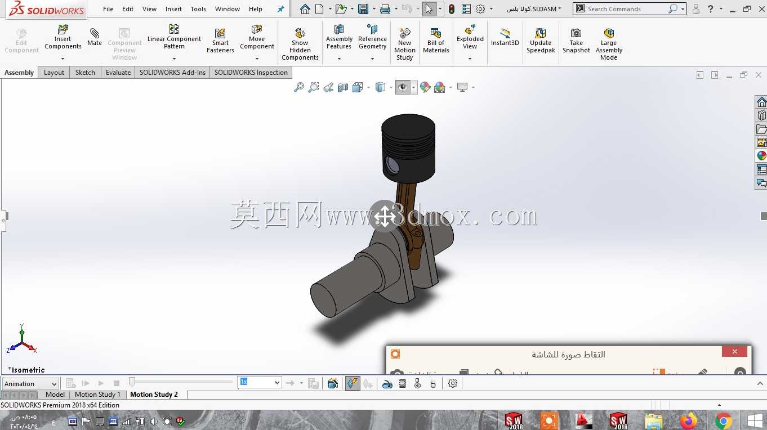Expand Help question mark dropdown arrow
The image size is (767, 430).
point(721,9)
